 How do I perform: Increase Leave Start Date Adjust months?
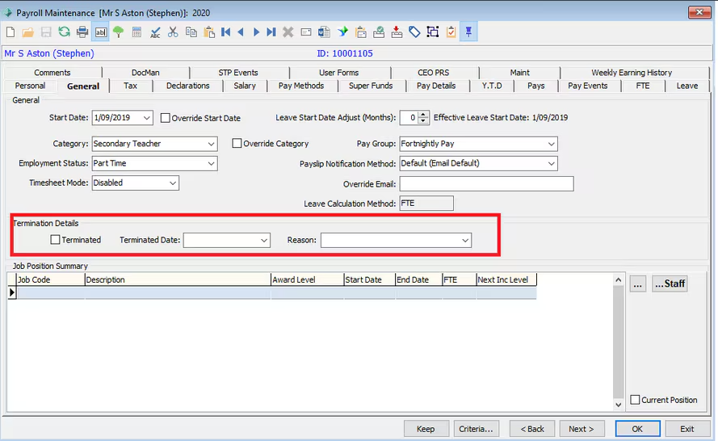(423, 115)
